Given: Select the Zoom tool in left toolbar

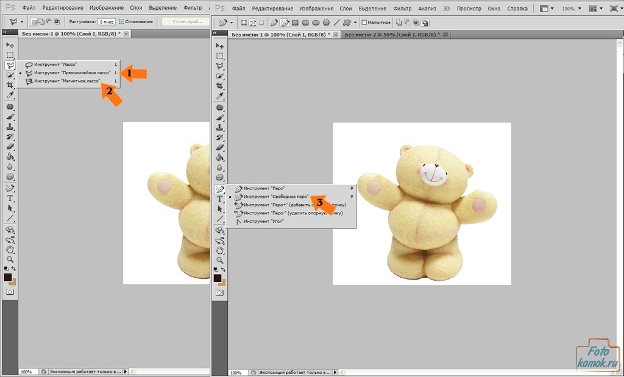Looking at the screenshot, I should [x=10, y=259].
